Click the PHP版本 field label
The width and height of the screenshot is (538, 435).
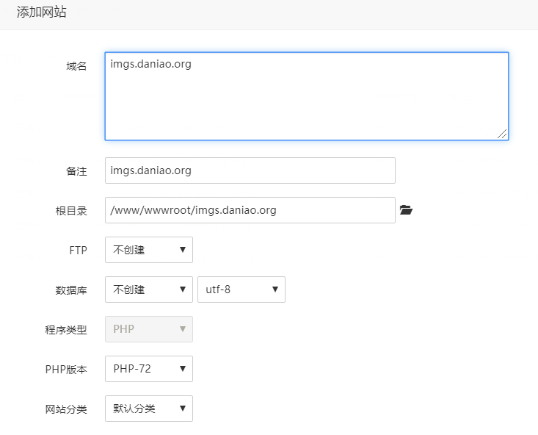coord(66,370)
